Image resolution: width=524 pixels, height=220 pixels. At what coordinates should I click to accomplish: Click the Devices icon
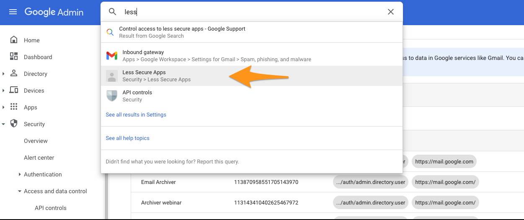point(14,90)
